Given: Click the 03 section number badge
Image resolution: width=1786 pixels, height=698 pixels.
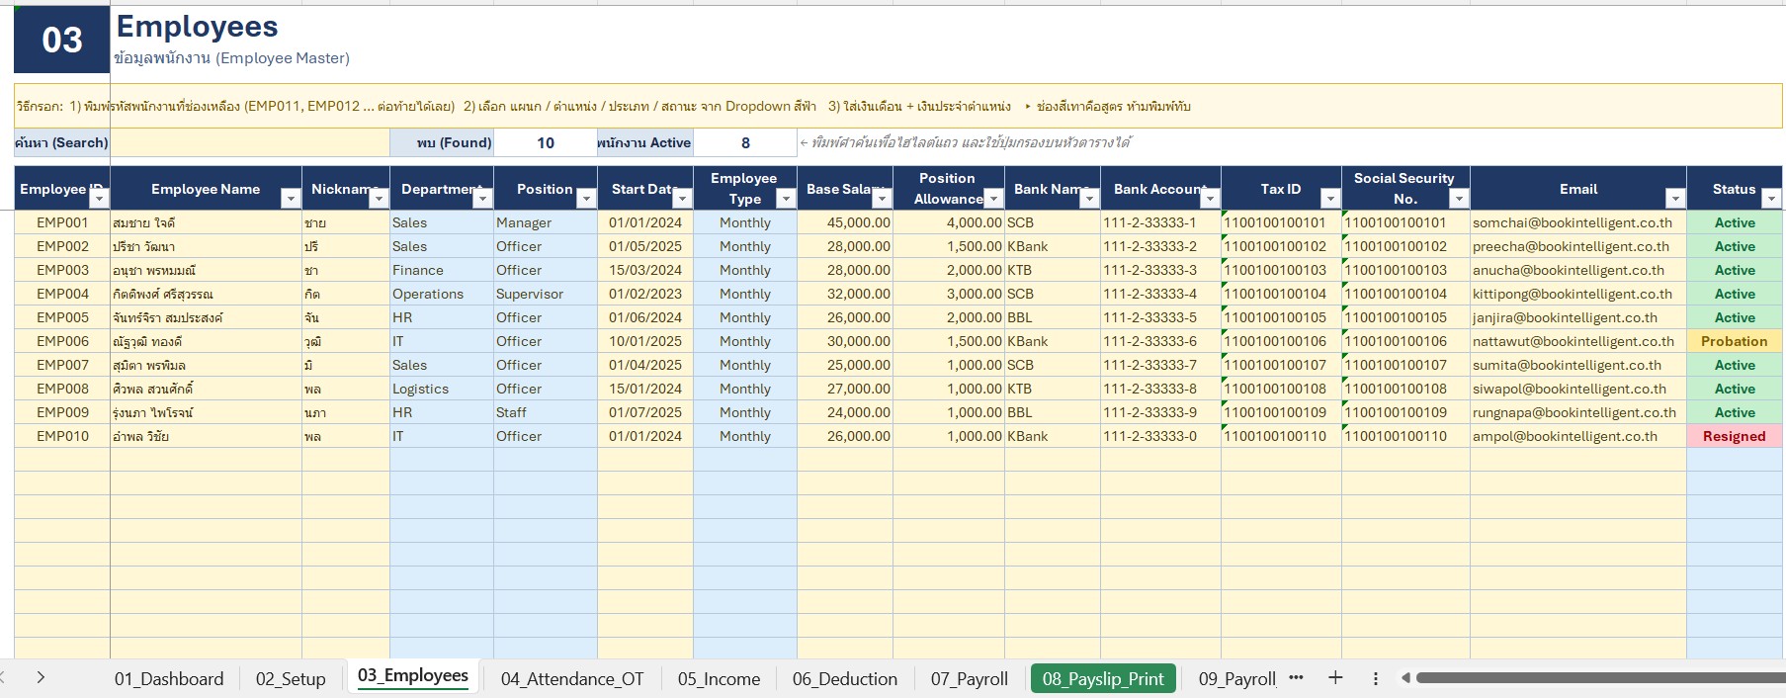Looking at the screenshot, I should pos(61,40).
